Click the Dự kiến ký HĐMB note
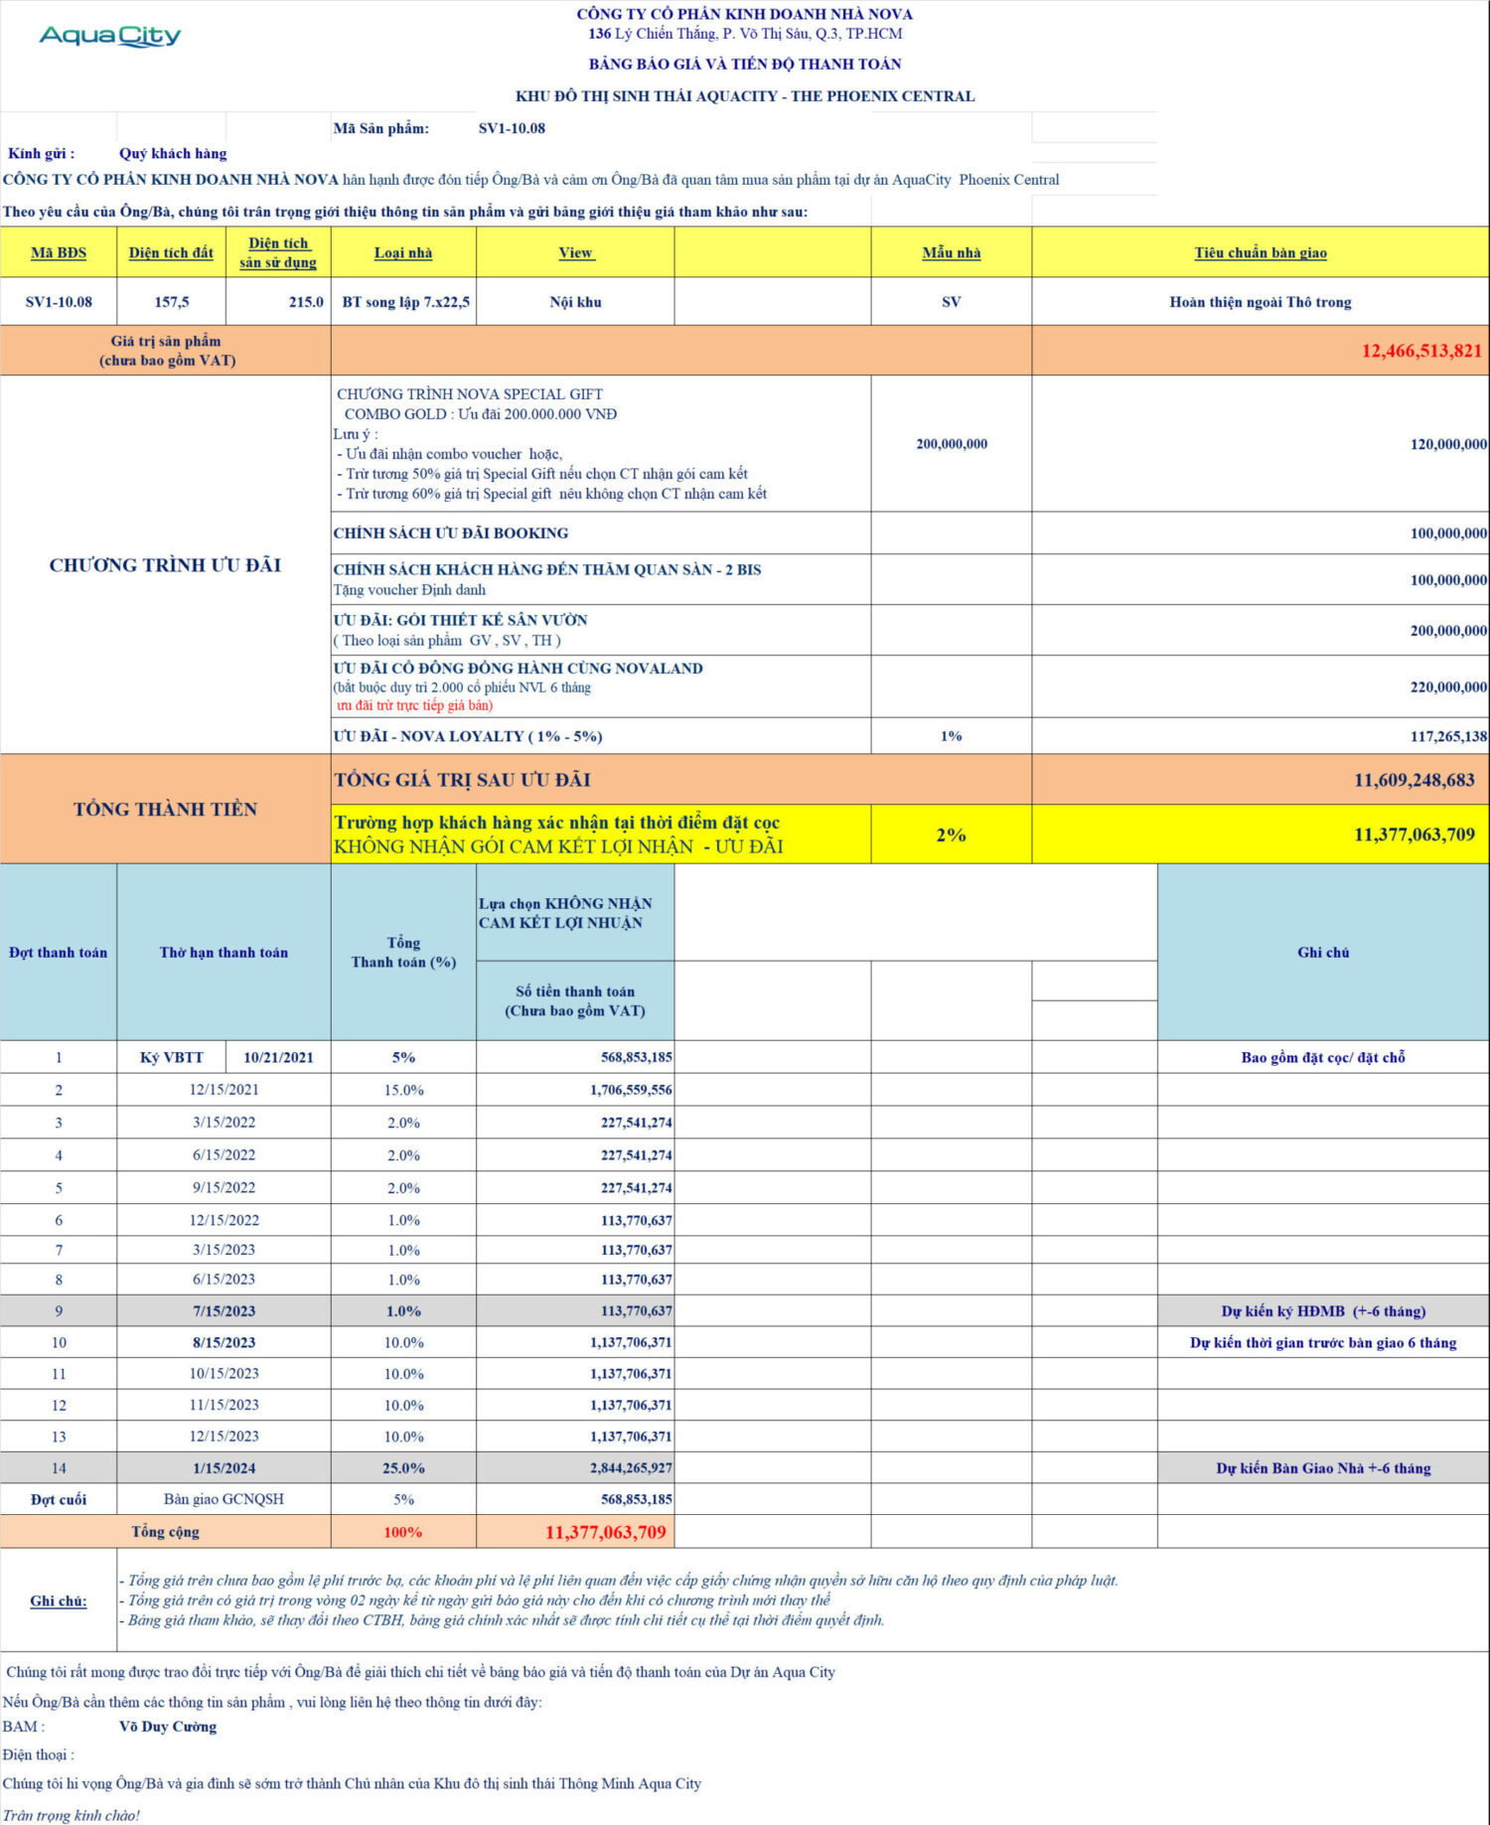The height and width of the screenshot is (1825, 1490). [1323, 1311]
